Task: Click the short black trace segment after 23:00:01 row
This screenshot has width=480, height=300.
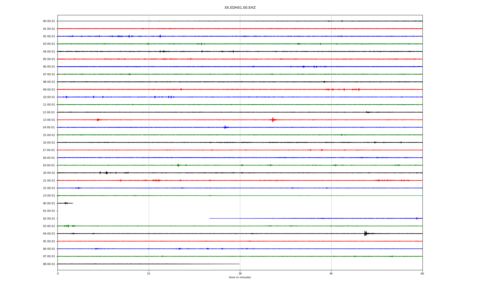Action: coord(65,203)
